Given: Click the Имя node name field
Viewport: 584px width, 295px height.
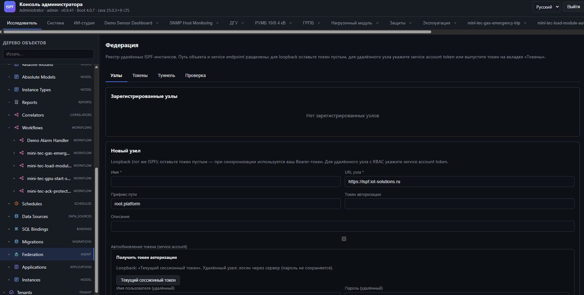Looking at the screenshot, I should point(226,181).
